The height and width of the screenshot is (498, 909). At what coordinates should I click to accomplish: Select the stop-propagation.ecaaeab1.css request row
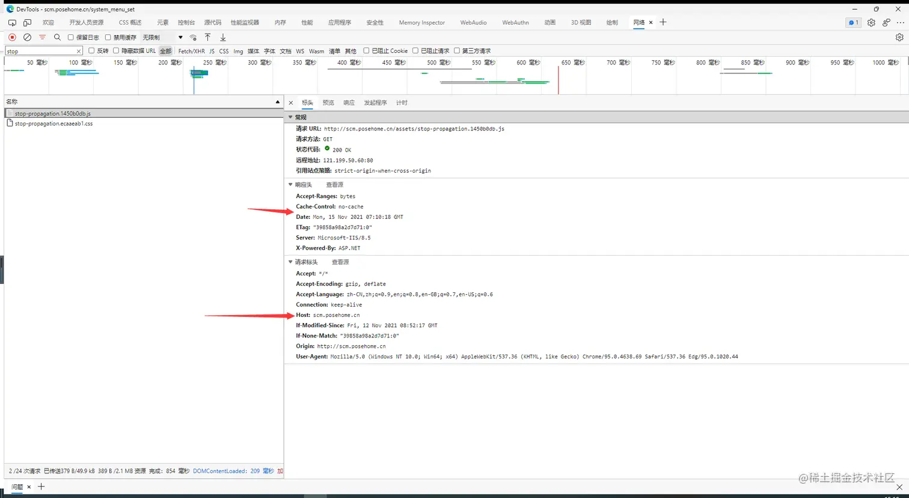[144, 123]
